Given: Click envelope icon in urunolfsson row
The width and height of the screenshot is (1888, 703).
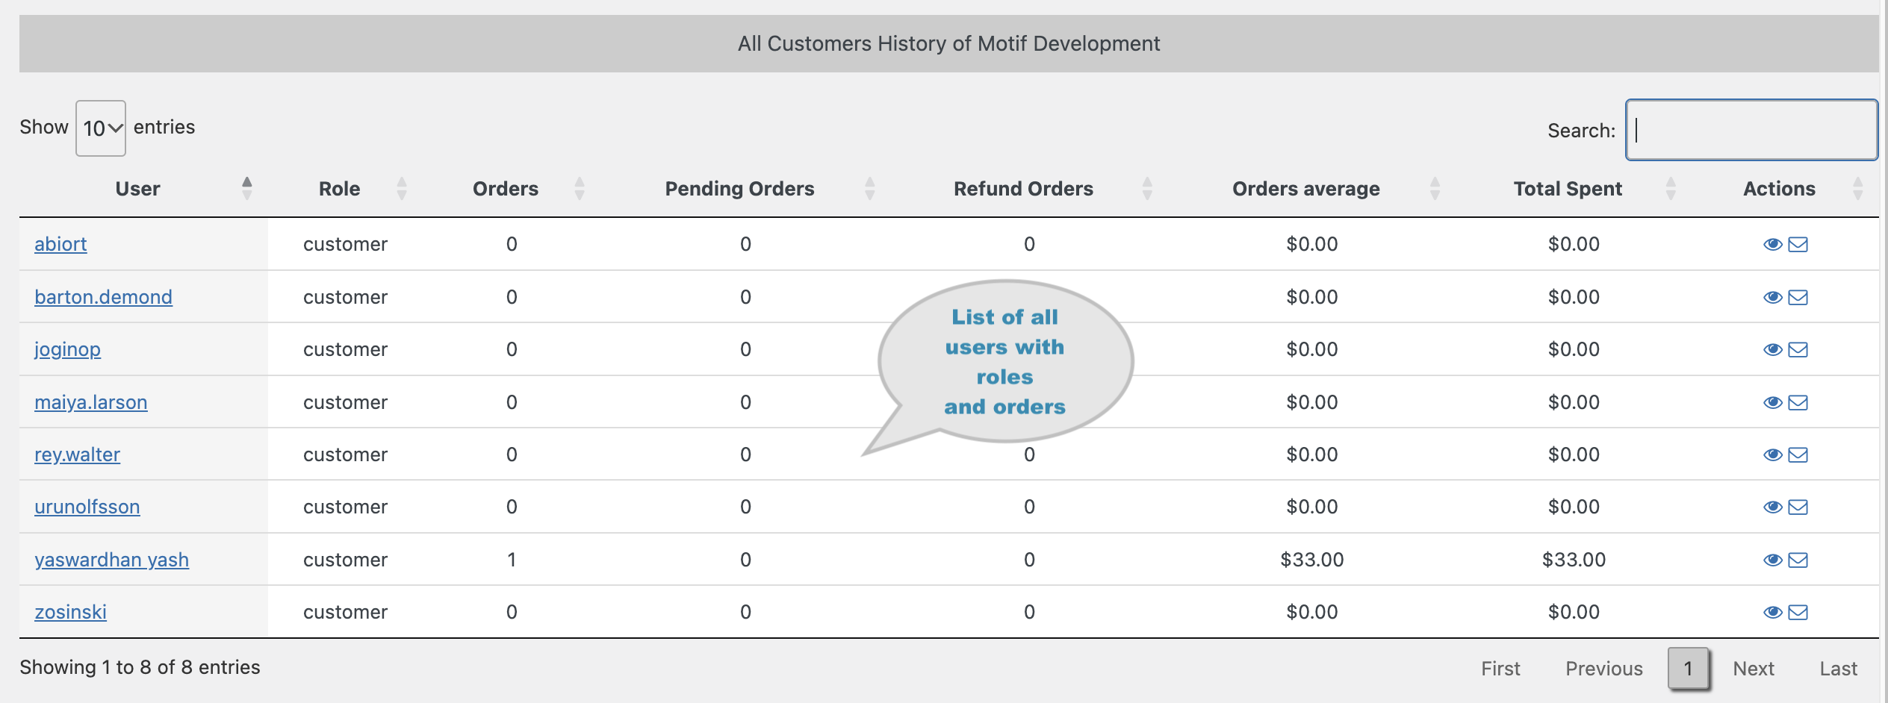Looking at the screenshot, I should pos(1798,507).
